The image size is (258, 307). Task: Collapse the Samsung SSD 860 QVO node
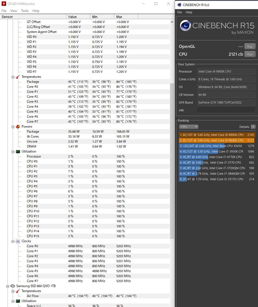coord(7,286)
